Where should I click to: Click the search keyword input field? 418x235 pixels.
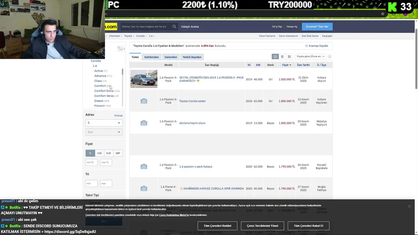(145, 27)
